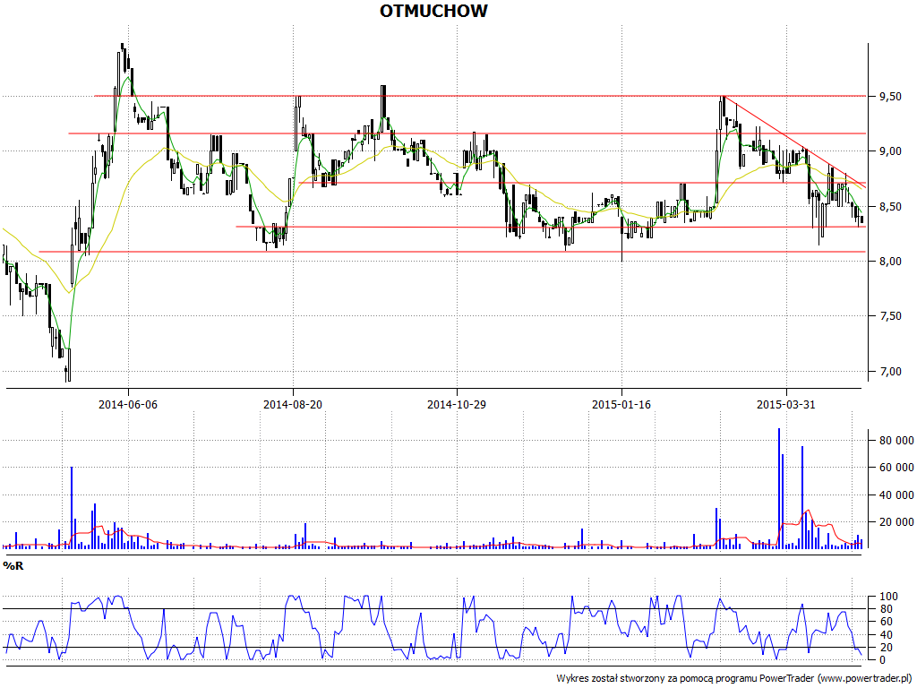This screenshot has height=688, width=917.
Task: Click the OTMUCHOW chart title
Action: click(x=433, y=11)
